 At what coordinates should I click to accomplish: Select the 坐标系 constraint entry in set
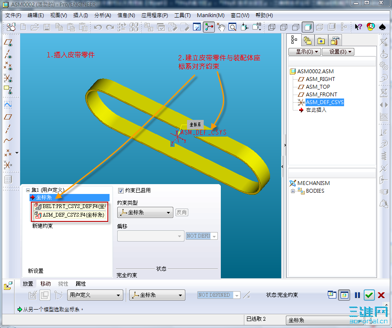point(69,197)
